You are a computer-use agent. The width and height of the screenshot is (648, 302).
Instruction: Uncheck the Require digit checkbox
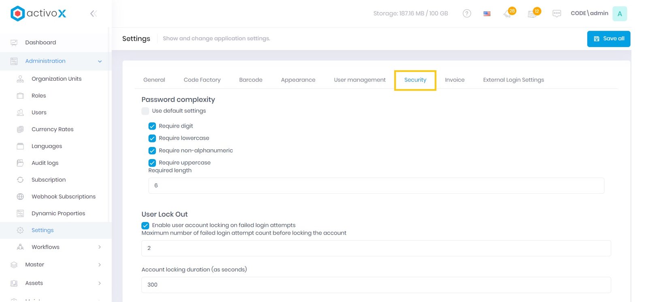pyautogui.click(x=152, y=126)
